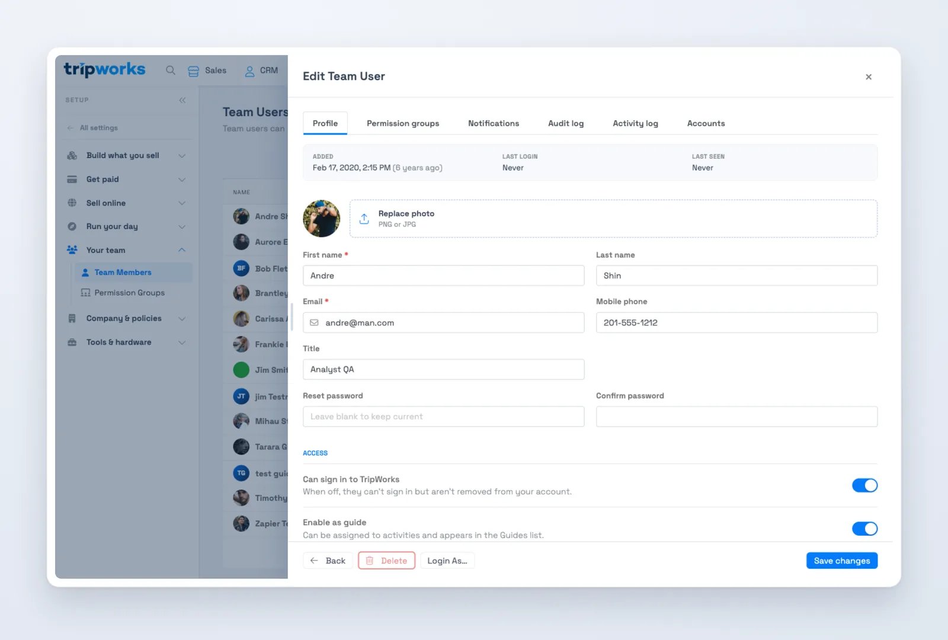Expand Build what you sell section

(x=182, y=156)
